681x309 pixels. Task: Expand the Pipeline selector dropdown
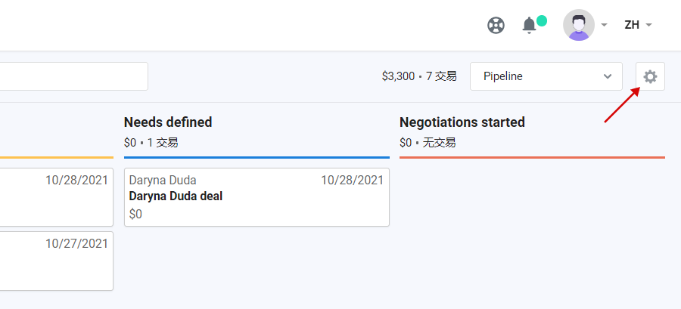546,77
